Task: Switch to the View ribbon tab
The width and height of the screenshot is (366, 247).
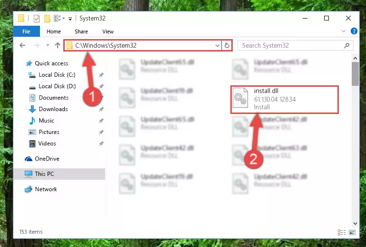Action: (x=108, y=31)
